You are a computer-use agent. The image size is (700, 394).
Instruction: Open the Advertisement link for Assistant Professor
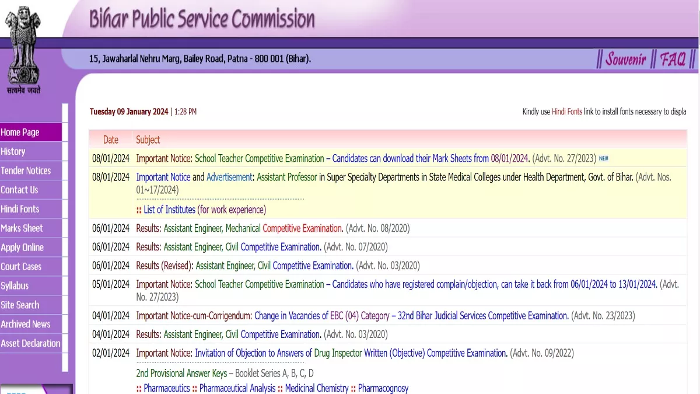click(x=230, y=177)
